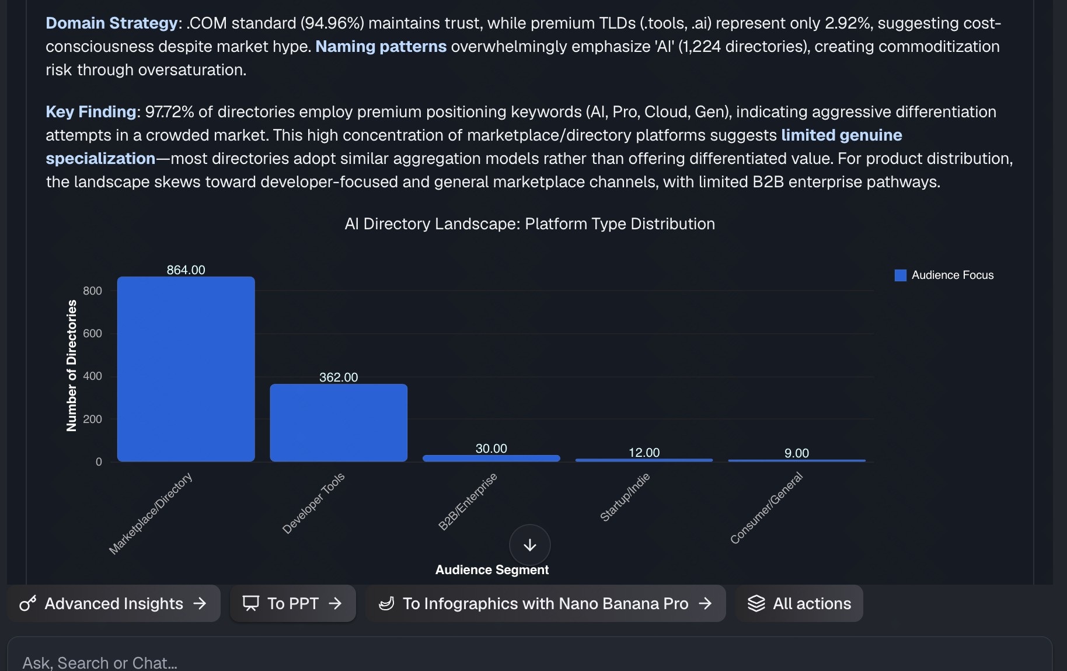Click the banana icon on Infographics button
Screen dimensions: 1067x671
click(x=386, y=603)
